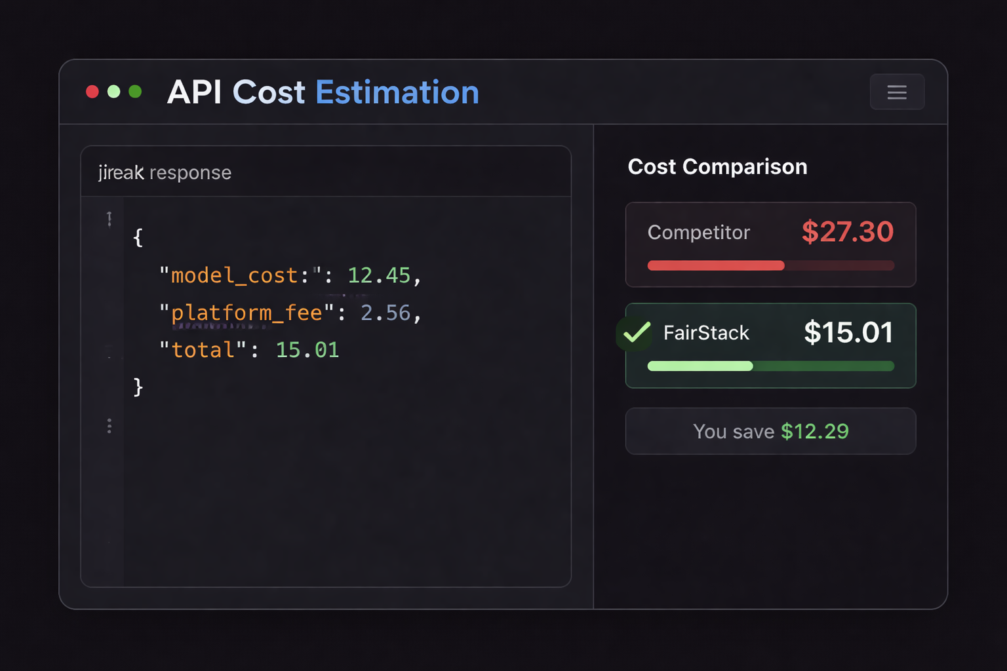Click the gutter marker beside the opening brace
This screenshot has width=1007, height=671.
click(x=109, y=219)
